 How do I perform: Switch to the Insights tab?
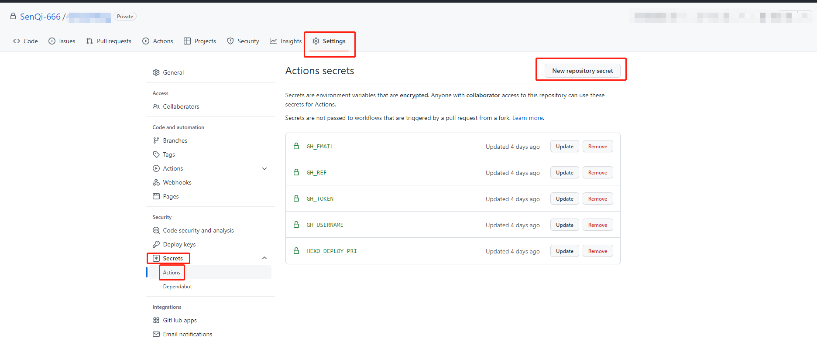click(286, 41)
